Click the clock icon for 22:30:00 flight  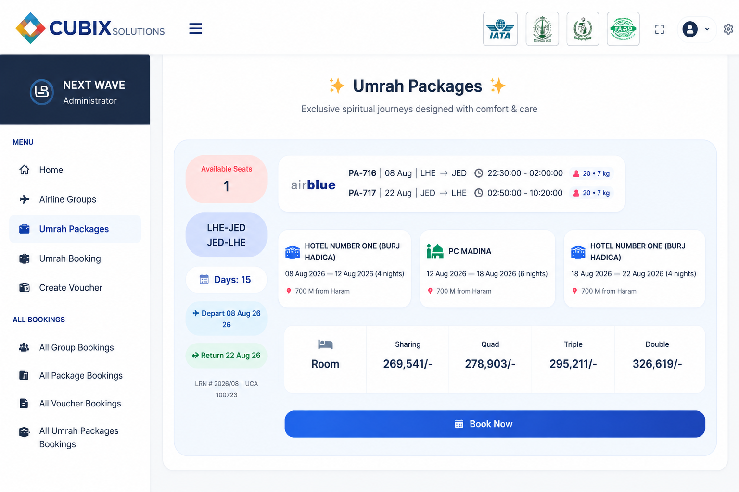(479, 173)
